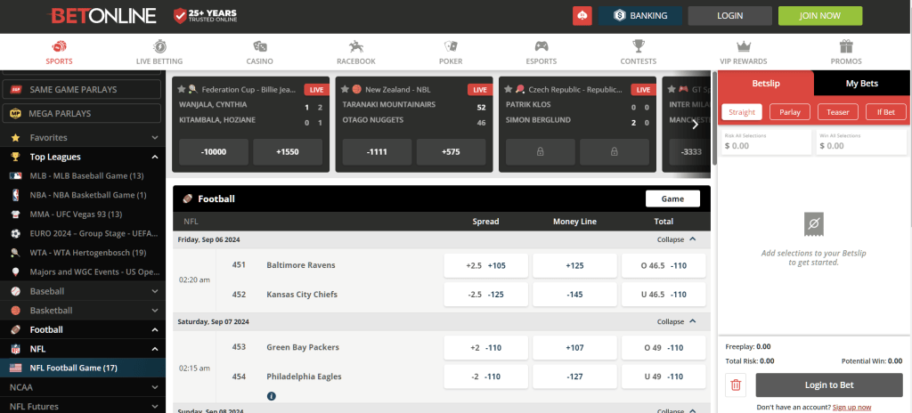
Task: Bet Kansas City Chiefs spread -2.5 -125
Action: (x=485, y=295)
